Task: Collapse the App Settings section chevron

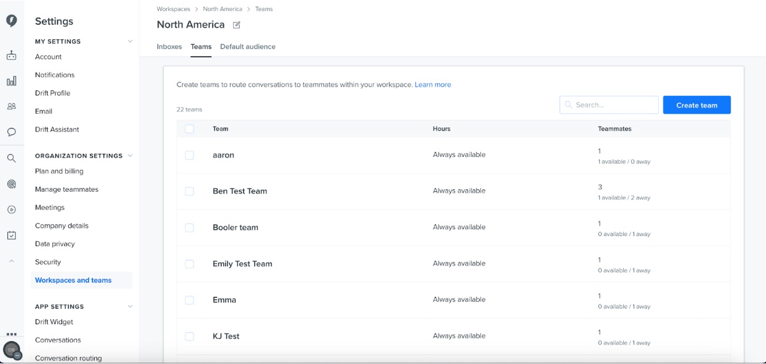Action: click(x=130, y=306)
